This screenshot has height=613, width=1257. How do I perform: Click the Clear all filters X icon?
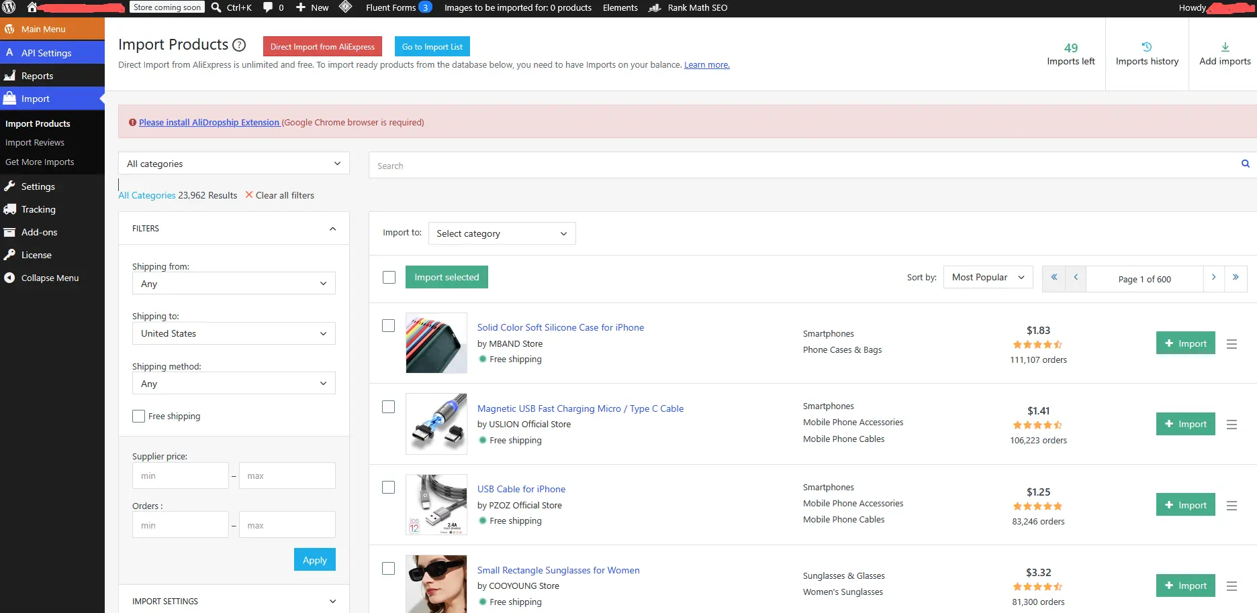249,195
